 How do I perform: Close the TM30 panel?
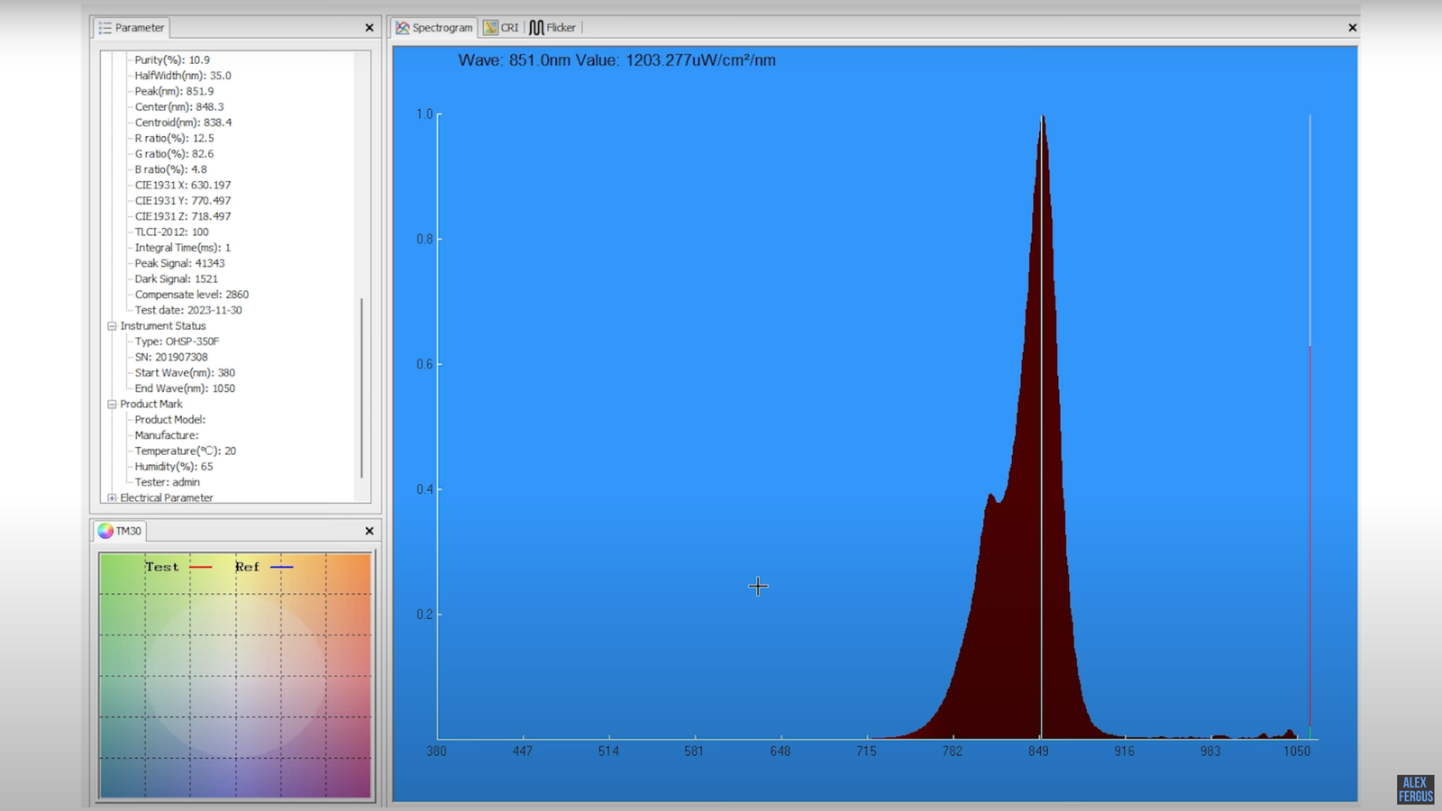pyautogui.click(x=369, y=531)
